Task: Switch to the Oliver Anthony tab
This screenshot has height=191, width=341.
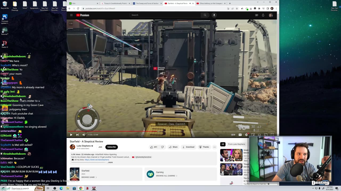Action: (x=210, y=3)
